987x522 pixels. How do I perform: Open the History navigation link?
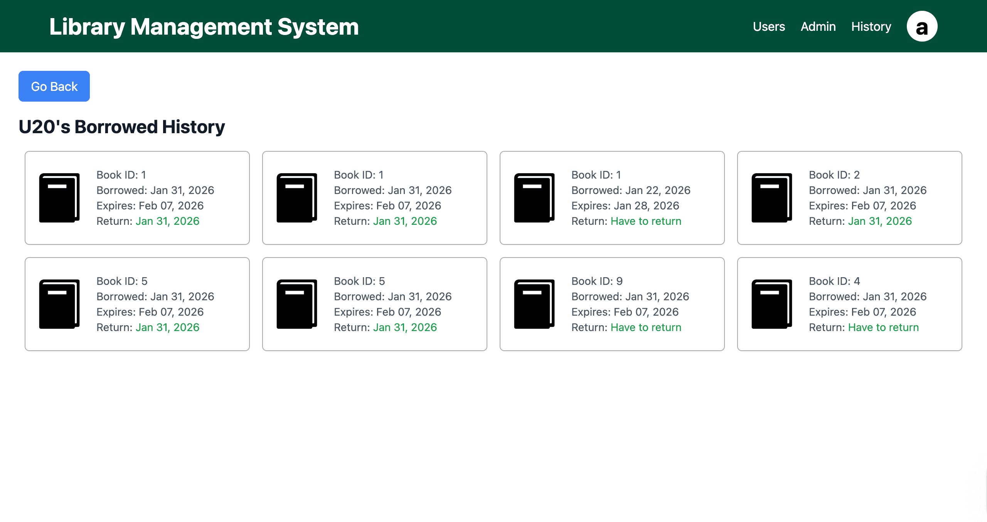coord(871,27)
